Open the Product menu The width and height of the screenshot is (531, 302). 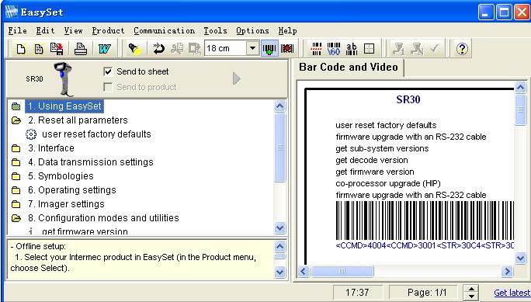[x=108, y=30]
